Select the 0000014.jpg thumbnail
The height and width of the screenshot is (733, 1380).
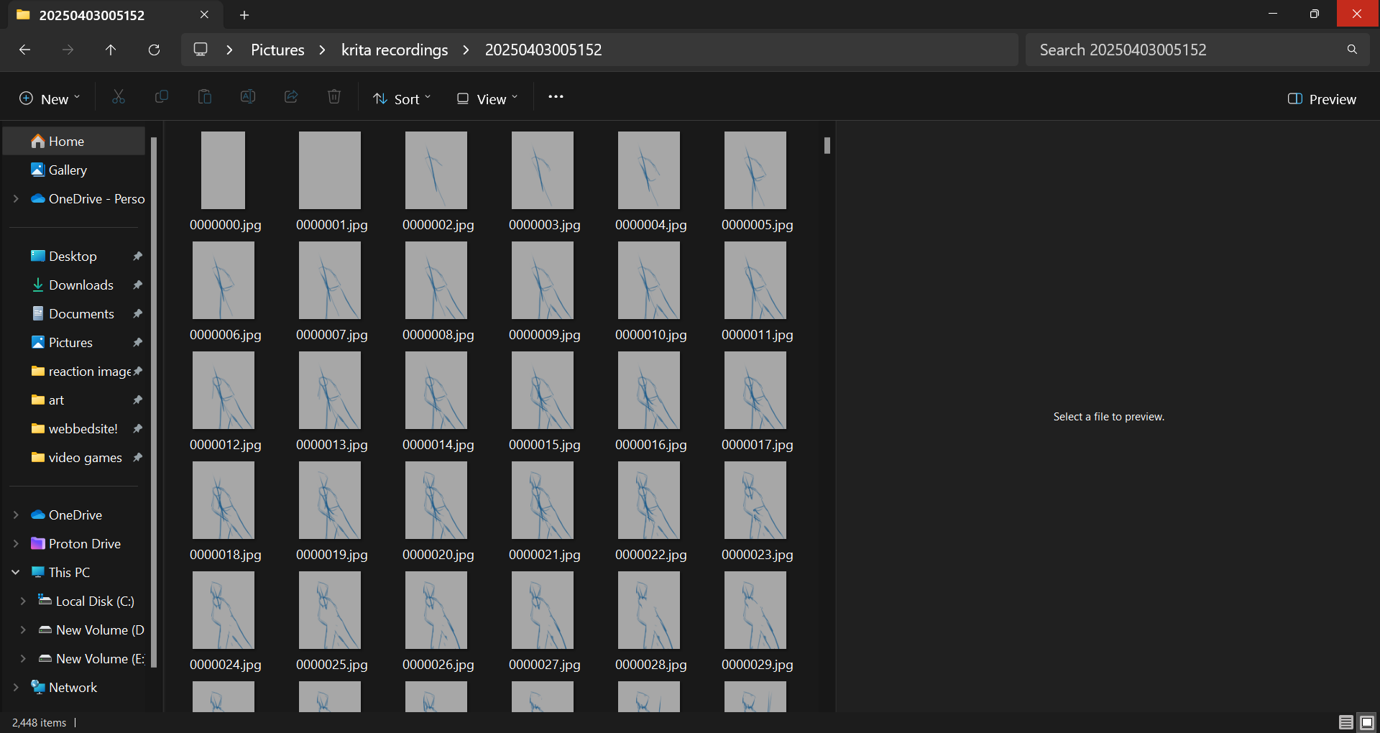click(436, 391)
